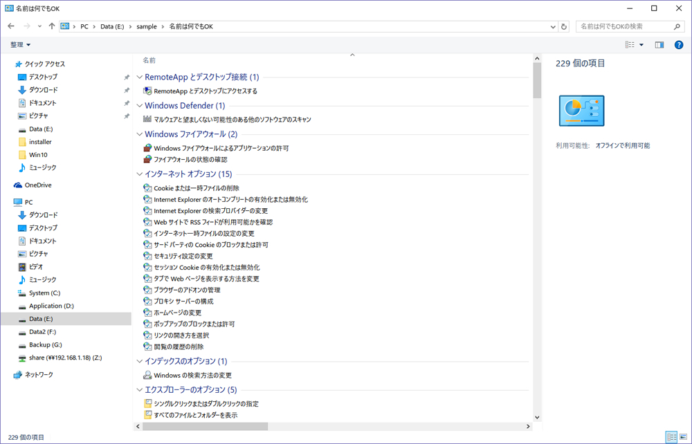Select すべてのファイルとフォルダーを表示 item
The height and width of the screenshot is (444, 692).
click(x=196, y=415)
